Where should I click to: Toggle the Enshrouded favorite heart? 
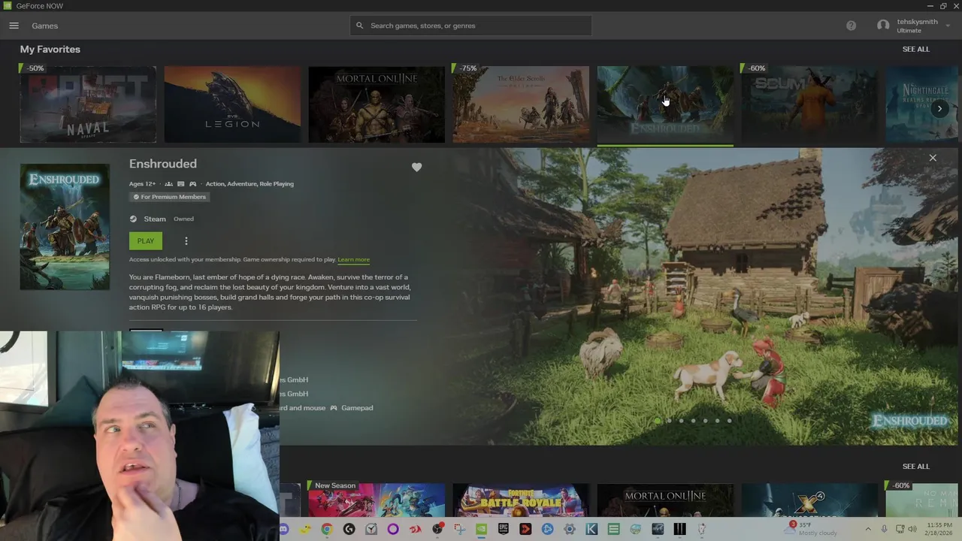tap(416, 168)
